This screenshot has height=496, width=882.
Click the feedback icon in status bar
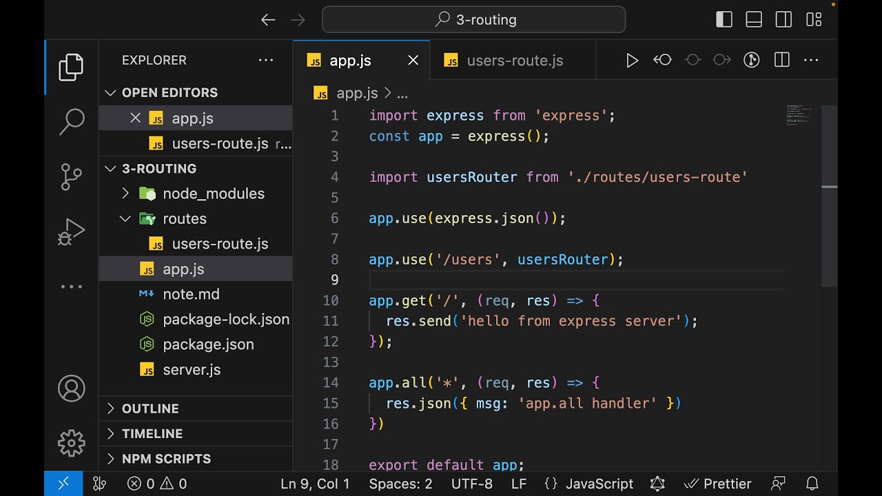(x=779, y=484)
